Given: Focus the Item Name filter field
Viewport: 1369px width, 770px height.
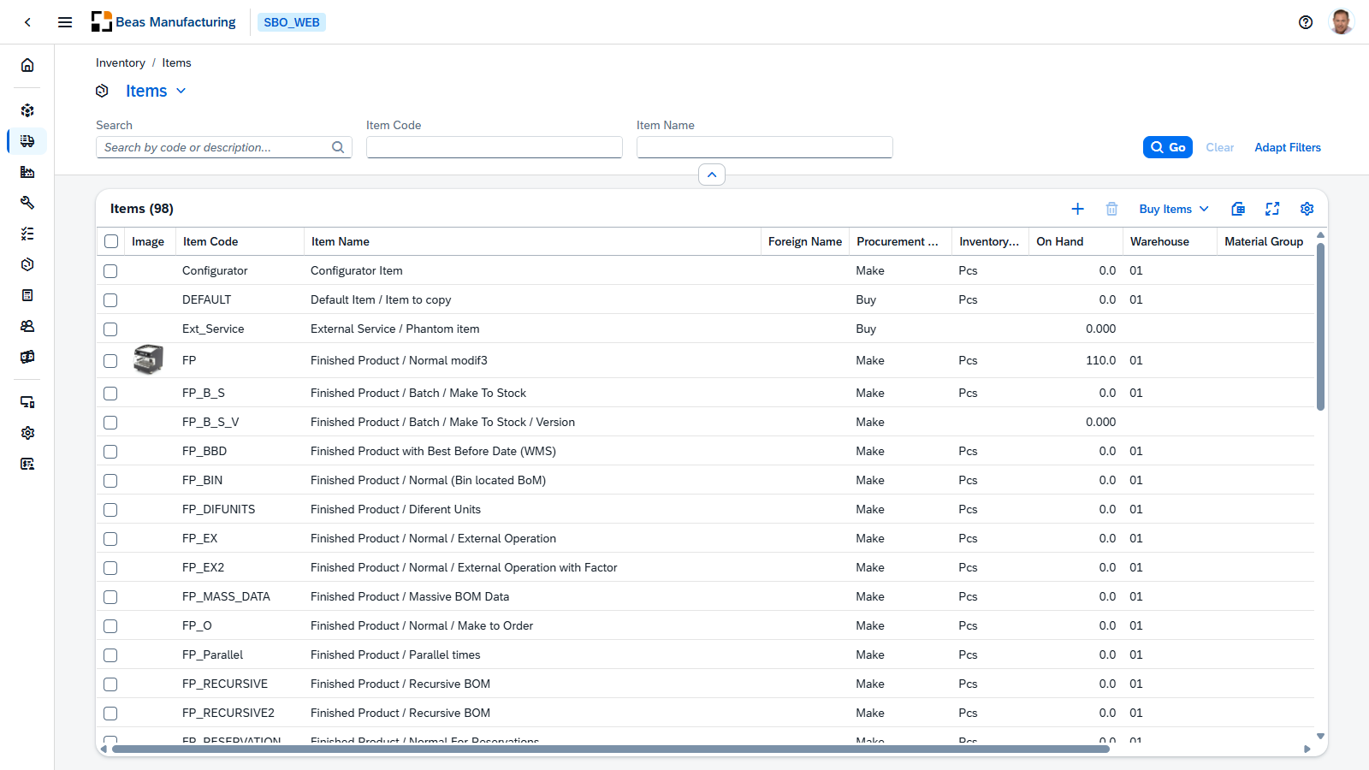Looking at the screenshot, I should pyautogui.click(x=765, y=147).
